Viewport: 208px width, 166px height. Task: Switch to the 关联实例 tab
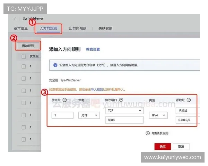105,28
